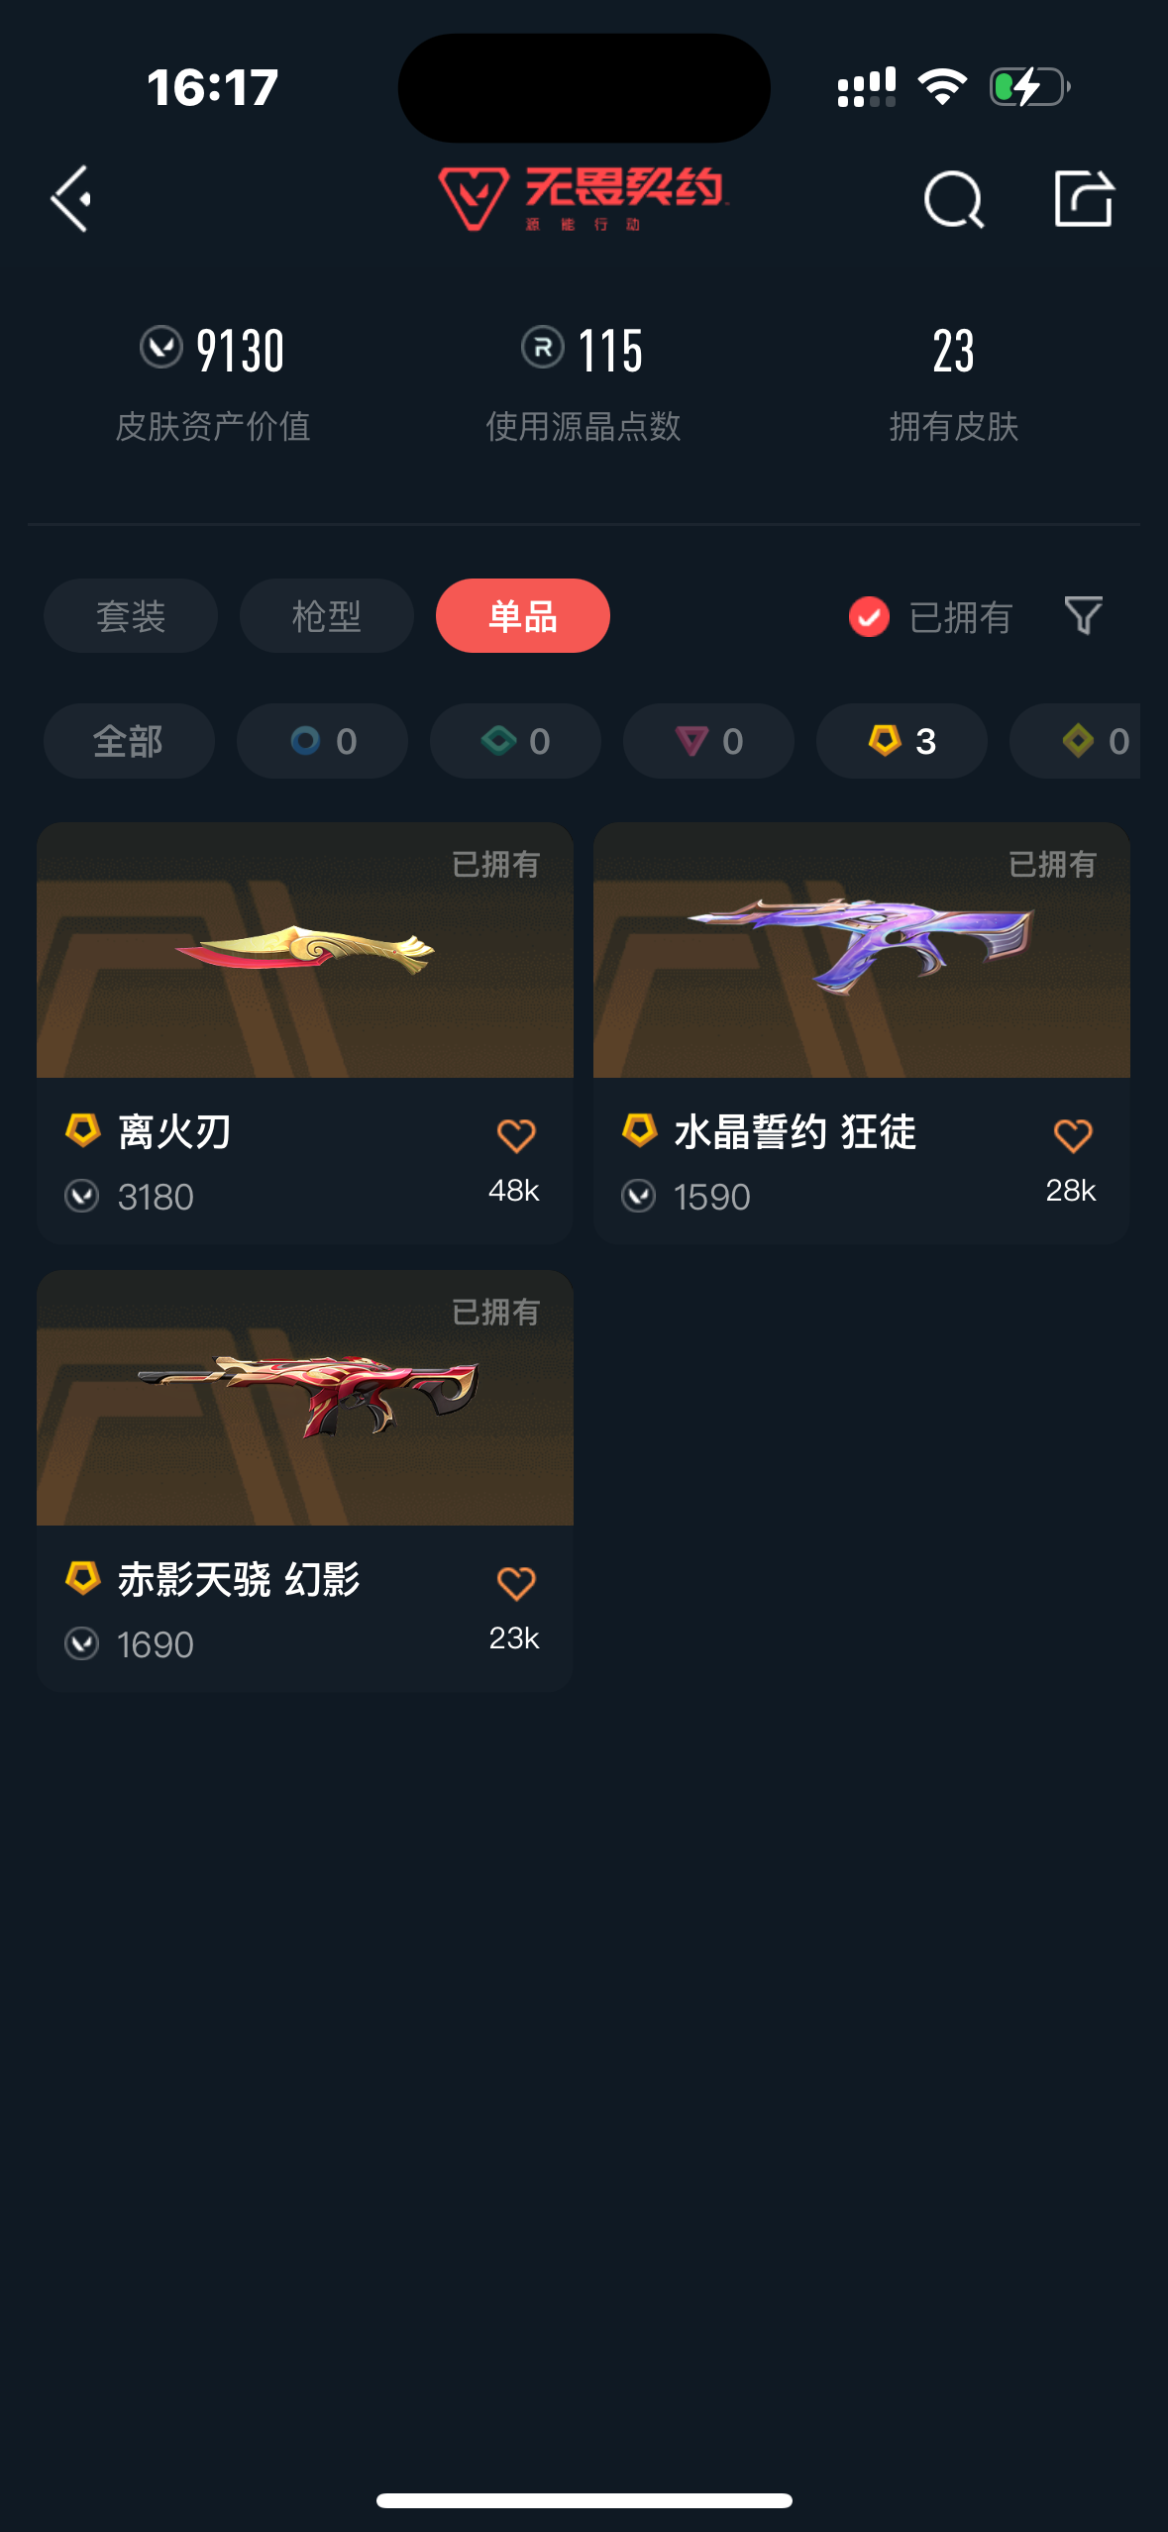Viewport: 1168px width, 2532px height.
Task: Tap the share icon at top right
Action: [x=1084, y=198]
